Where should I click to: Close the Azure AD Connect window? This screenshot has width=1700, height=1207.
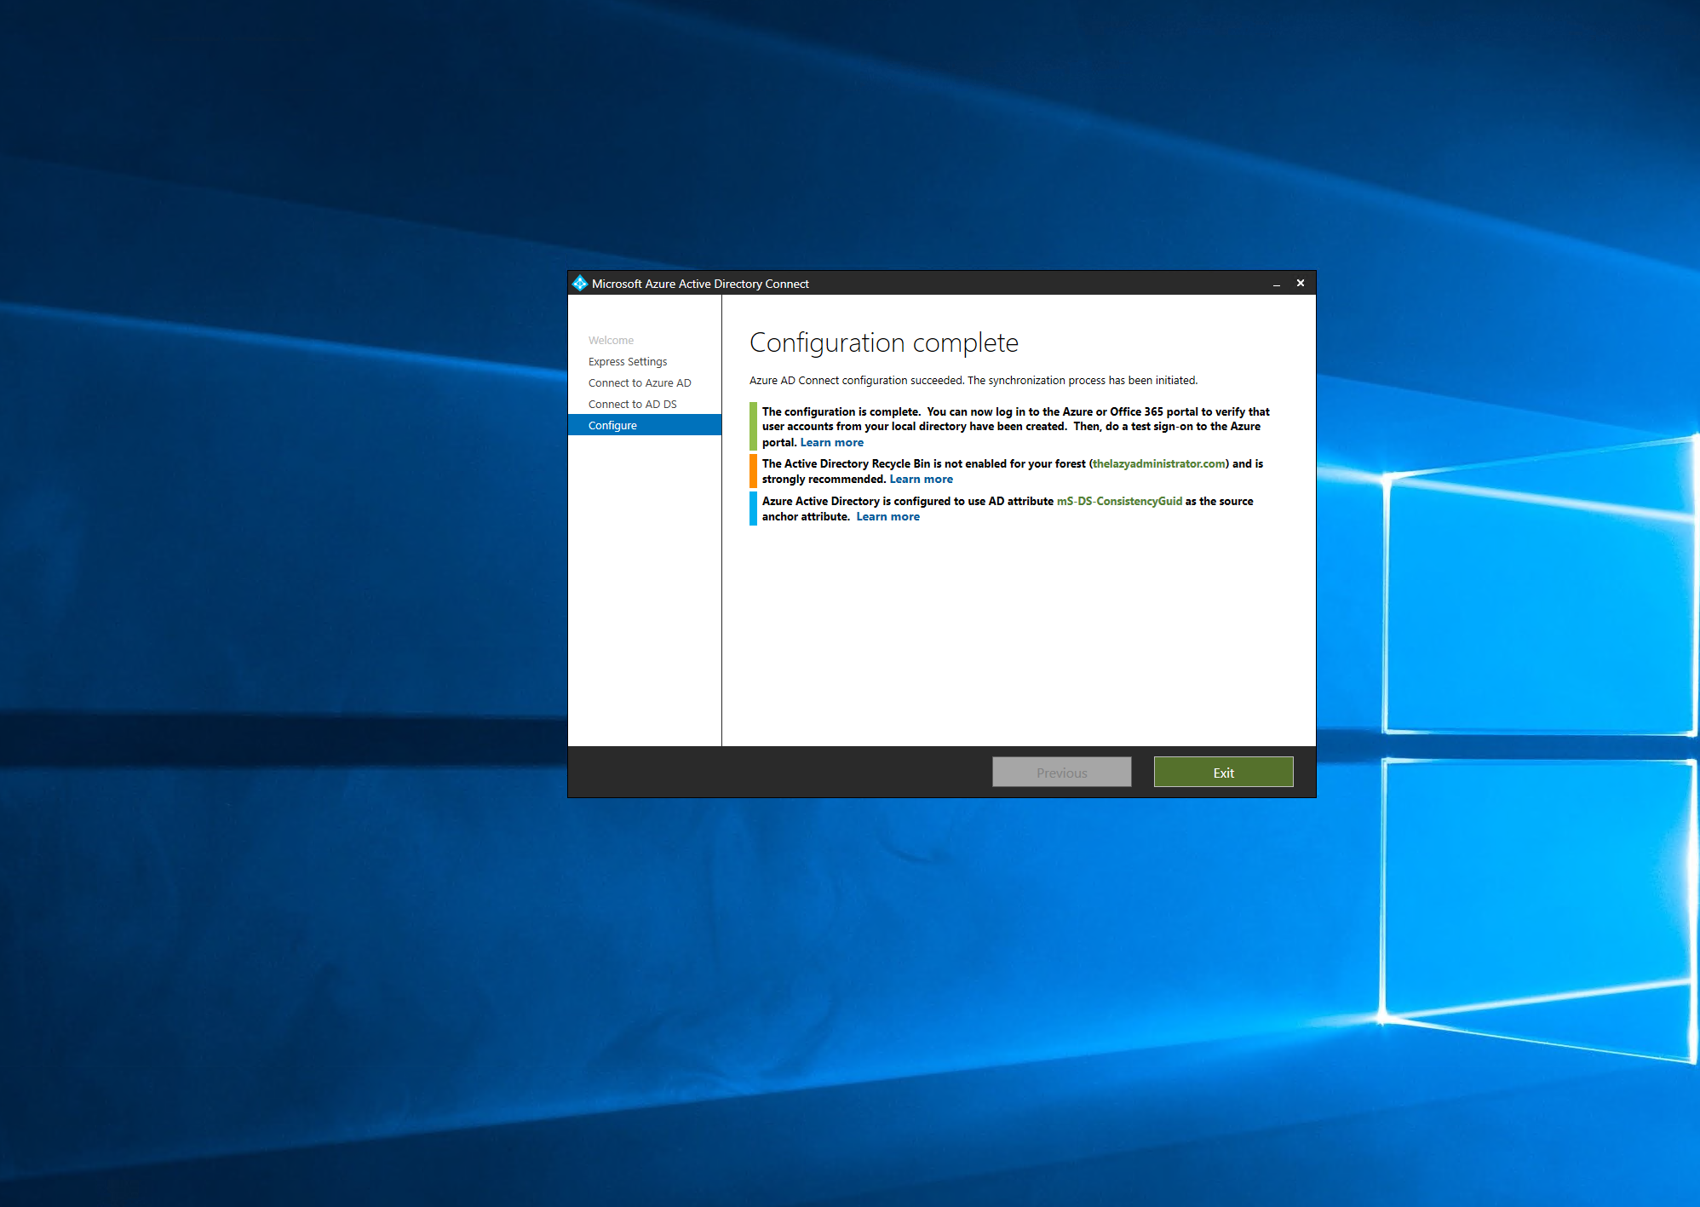(x=1301, y=283)
